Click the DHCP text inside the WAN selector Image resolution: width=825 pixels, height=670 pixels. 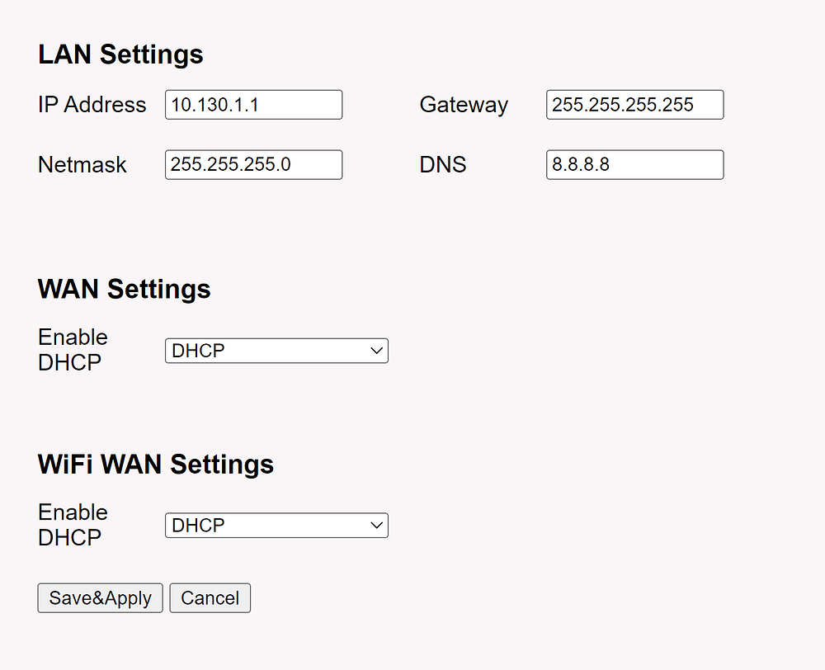[198, 351]
